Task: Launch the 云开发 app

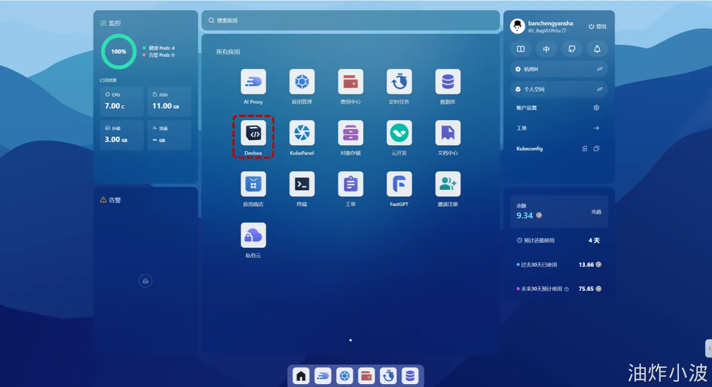Action: pyautogui.click(x=399, y=133)
